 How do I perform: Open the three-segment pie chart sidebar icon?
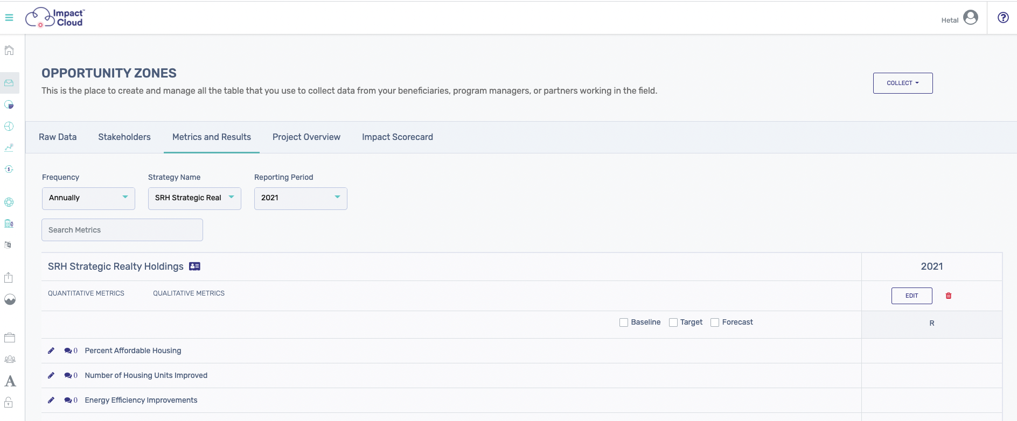pyautogui.click(x=9, y=127)
